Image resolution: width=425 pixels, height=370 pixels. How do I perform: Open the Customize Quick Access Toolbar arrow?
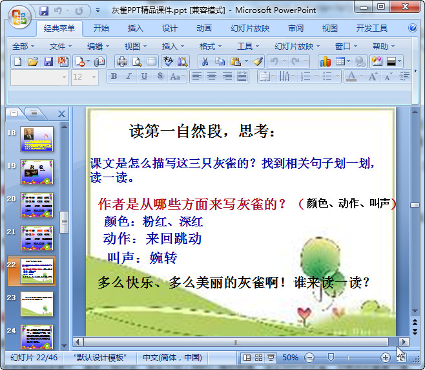tap(98, 10)
